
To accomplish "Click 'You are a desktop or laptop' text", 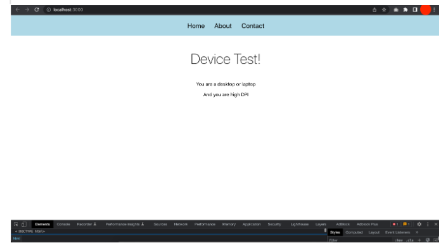I will click(x=226, y=84).
